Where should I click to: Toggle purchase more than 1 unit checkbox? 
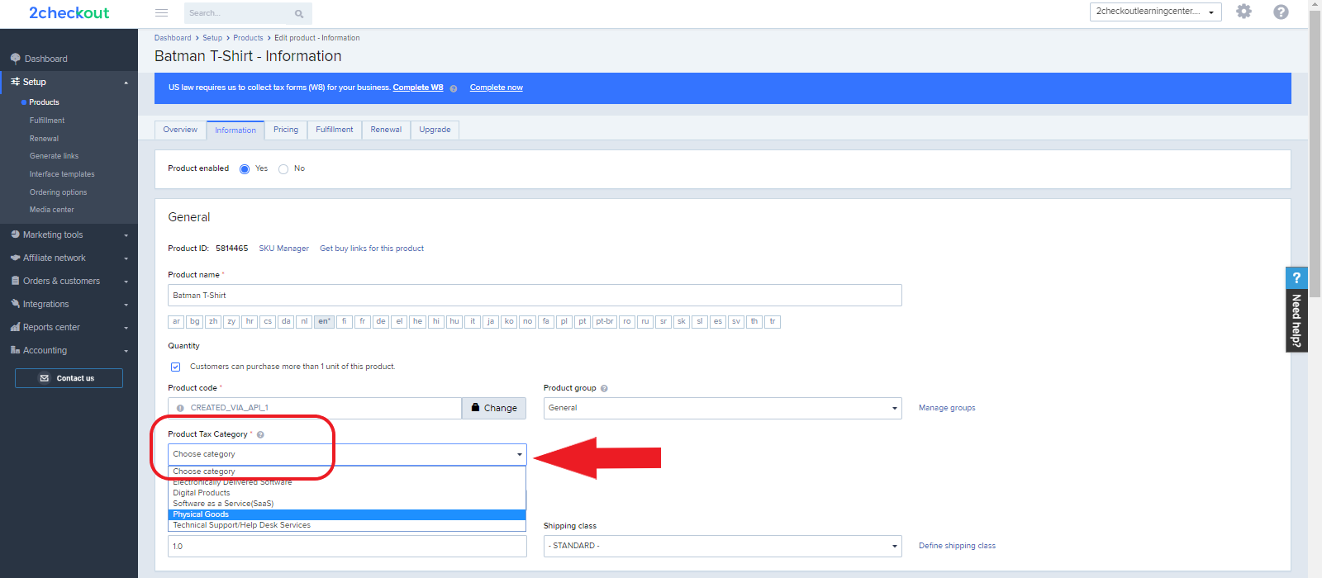(175, 367)
